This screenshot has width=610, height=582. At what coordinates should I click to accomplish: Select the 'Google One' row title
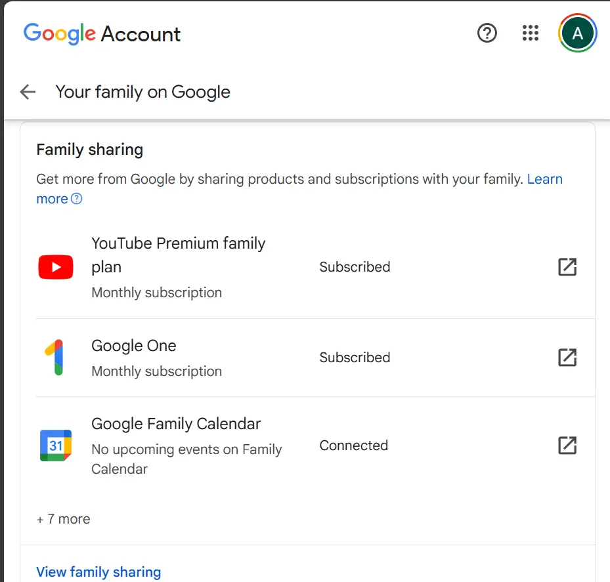point(134,346)
